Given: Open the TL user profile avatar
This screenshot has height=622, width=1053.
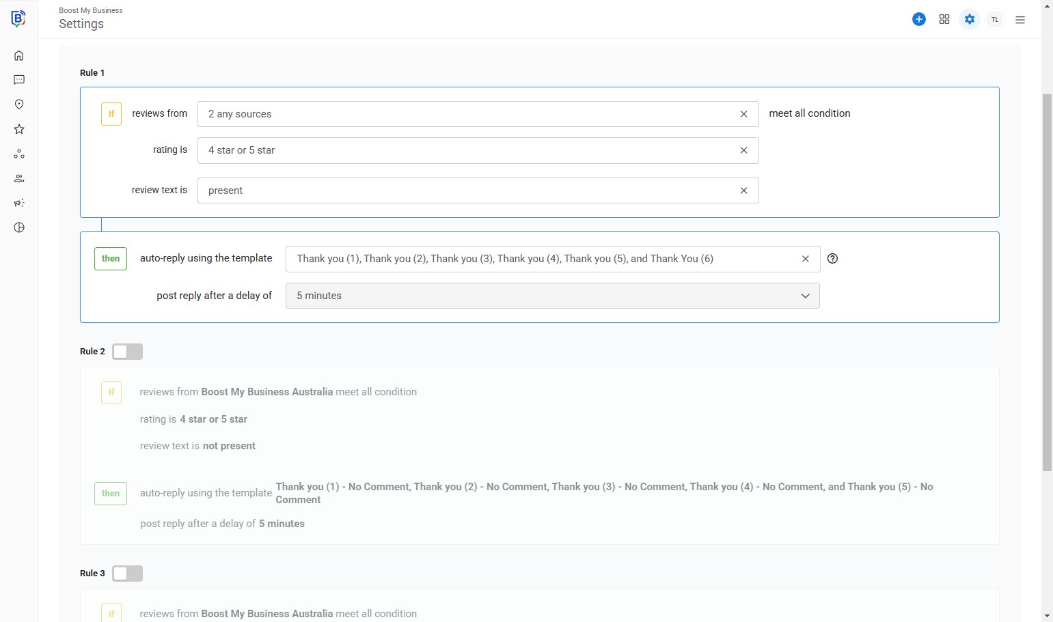Looking at the screenshot, I should (995, 20).
